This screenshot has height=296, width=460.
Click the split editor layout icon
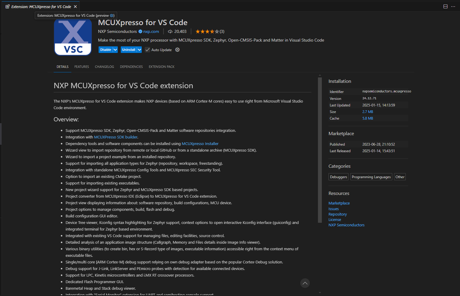(445, 6)
